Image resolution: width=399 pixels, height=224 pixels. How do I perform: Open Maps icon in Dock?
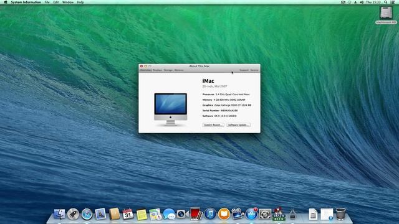coord(155,214)
